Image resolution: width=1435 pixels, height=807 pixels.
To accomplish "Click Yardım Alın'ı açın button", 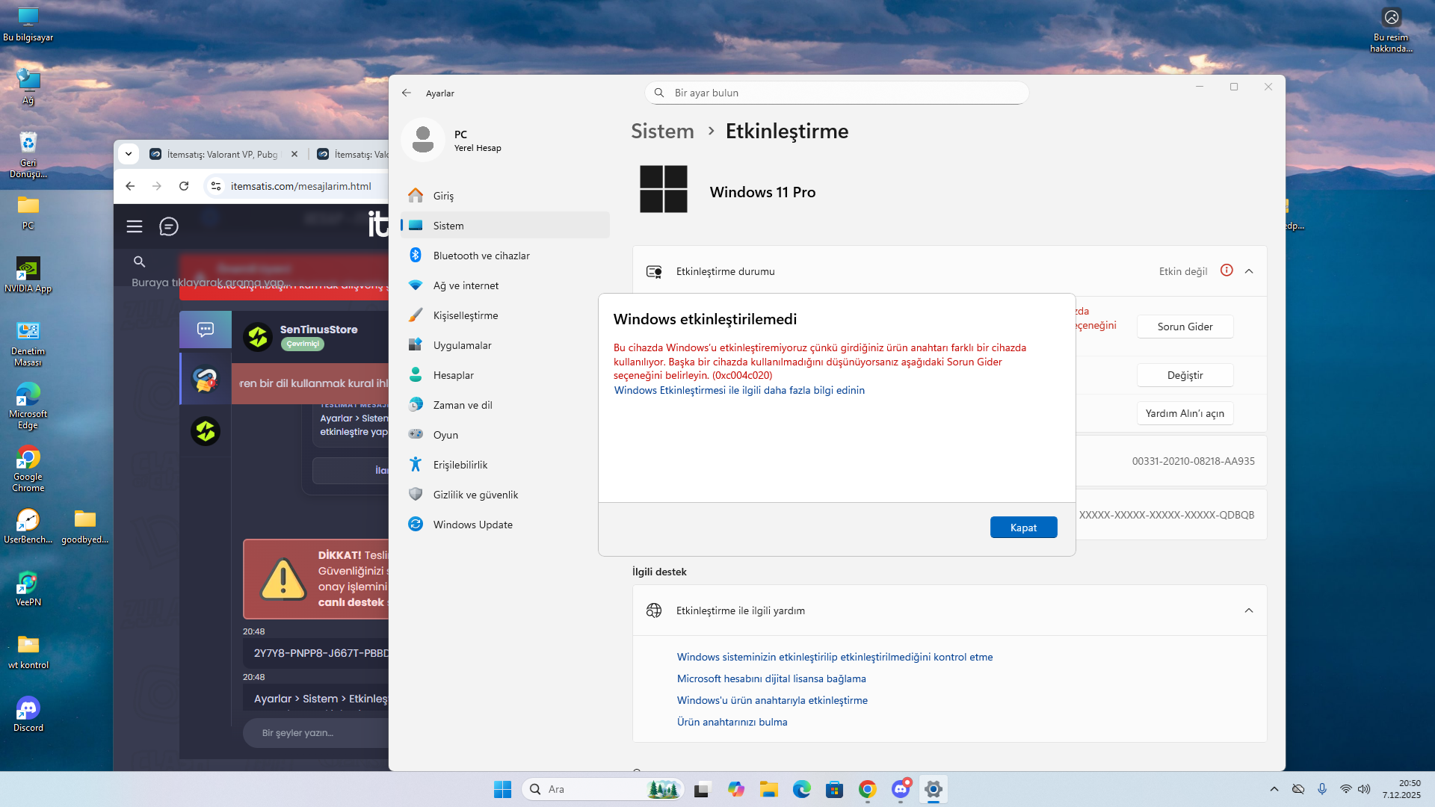I will [1185, 413].
